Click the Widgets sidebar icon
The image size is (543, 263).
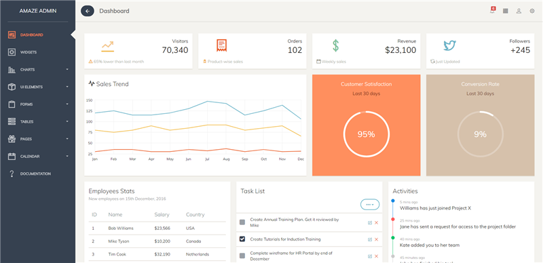click(12, 52)
